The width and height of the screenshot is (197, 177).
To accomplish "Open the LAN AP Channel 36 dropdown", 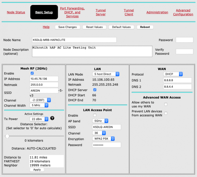I will tap(99, 133).
